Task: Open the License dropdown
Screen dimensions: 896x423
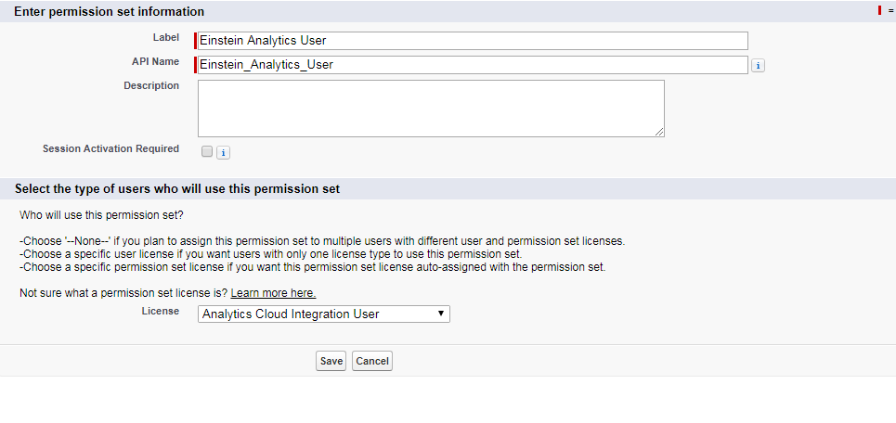Action: tap(324, 314)
